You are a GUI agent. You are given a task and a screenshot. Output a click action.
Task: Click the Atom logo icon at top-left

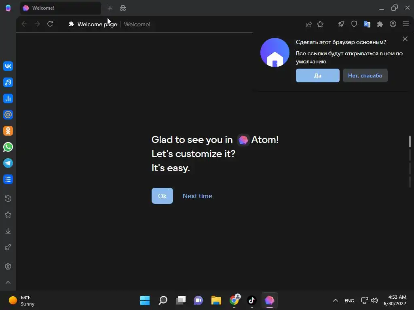(8, 8)
